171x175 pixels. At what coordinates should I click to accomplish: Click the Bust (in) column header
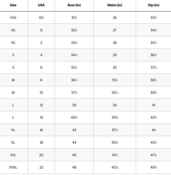coord(74,5)
